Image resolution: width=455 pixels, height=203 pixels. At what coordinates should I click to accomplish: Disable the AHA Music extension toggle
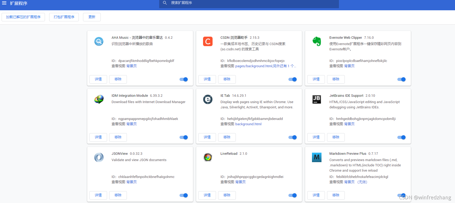pos(184,79)
